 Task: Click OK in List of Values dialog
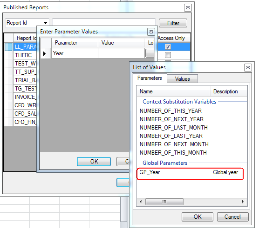point(198,217)
